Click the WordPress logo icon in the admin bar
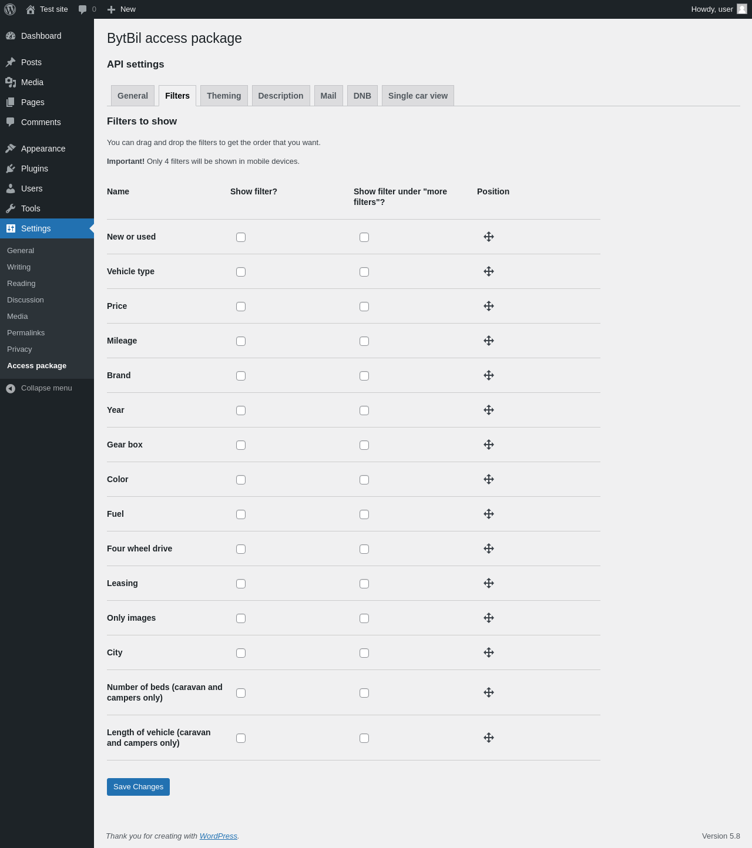Image resolution: width=752 pixels, height=848 pixels. [10, 9]
